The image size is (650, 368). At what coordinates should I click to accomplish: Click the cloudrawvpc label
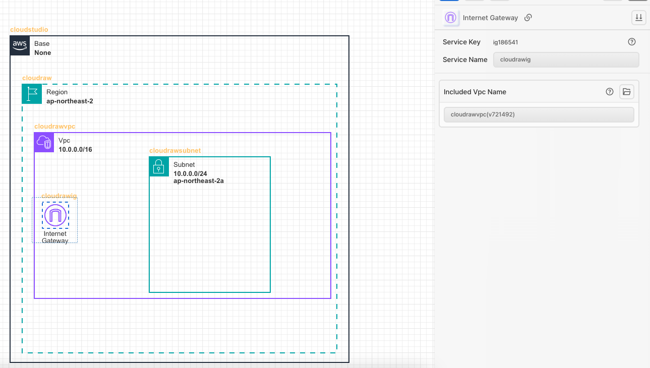(54, 126)
